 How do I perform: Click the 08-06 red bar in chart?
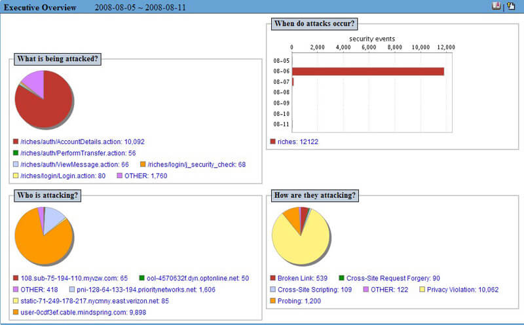pyautogui.click(x=368, y=71)
